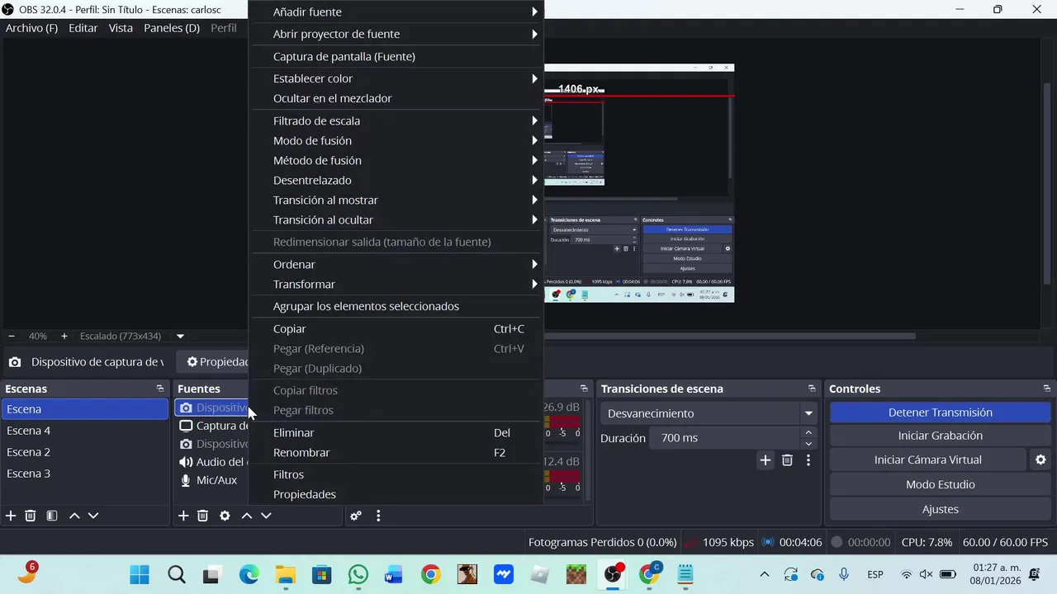Screen dimensions: 1057x594
Task: Open Filtros from context menu
Action: tap(396, 474)
